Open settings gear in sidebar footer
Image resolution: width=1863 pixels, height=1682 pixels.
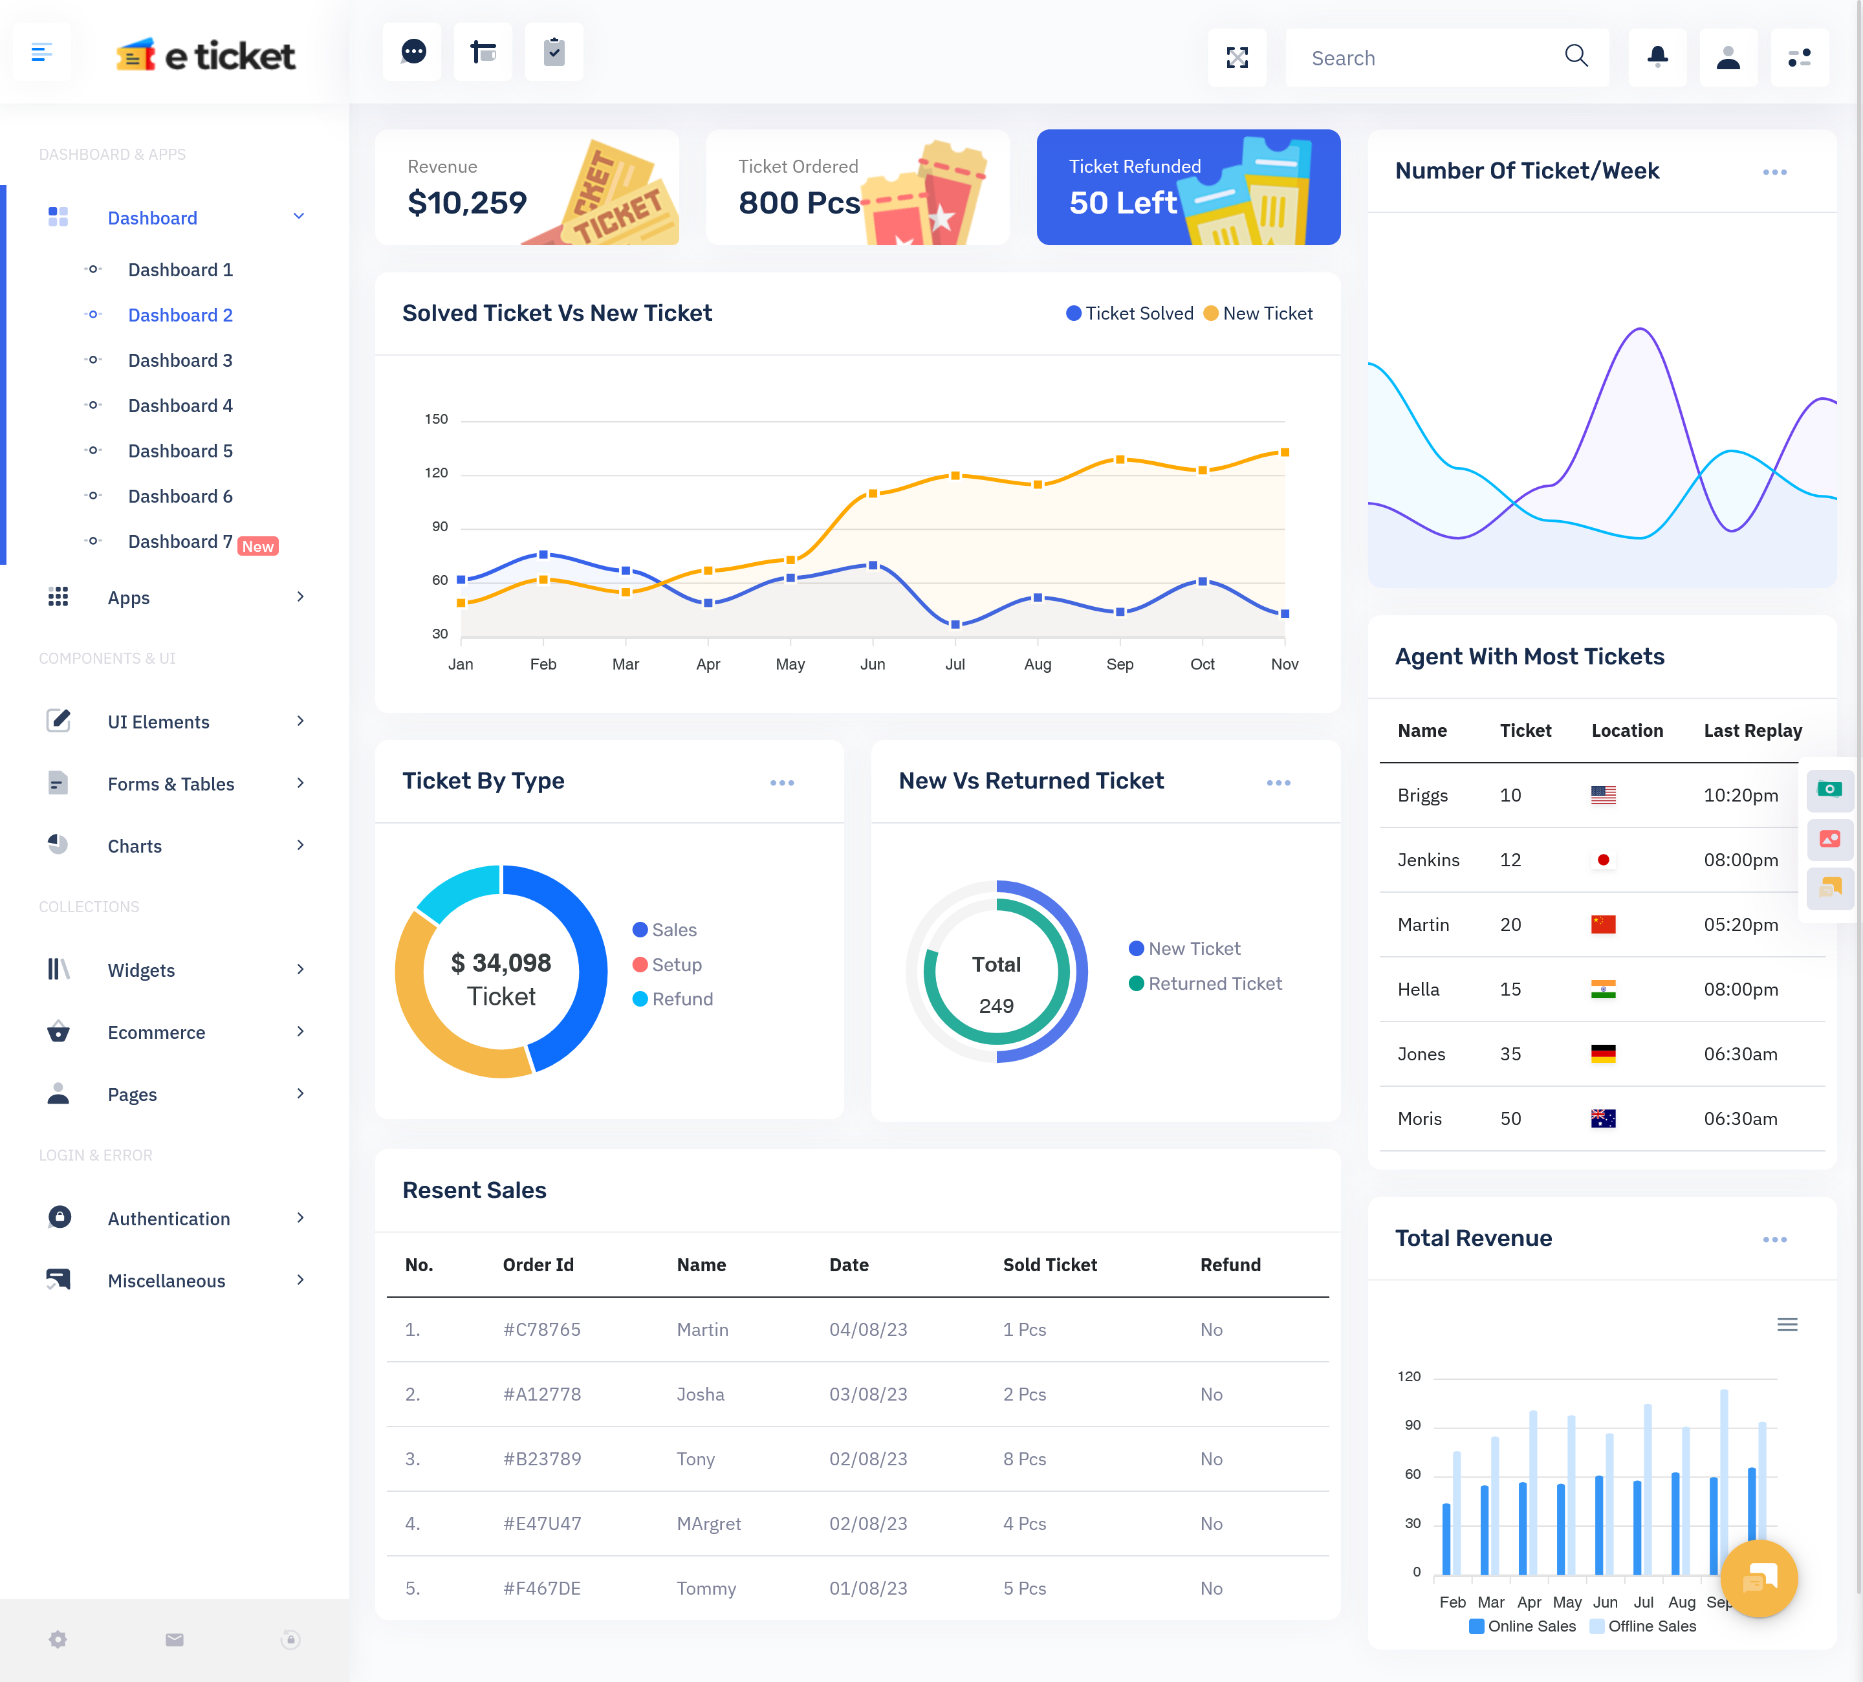click(x=58, y=1639)
